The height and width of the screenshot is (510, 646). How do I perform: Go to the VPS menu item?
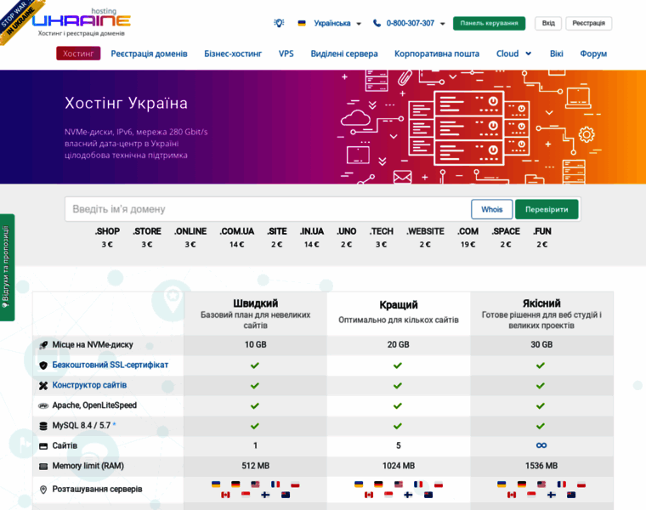[286, 54]
